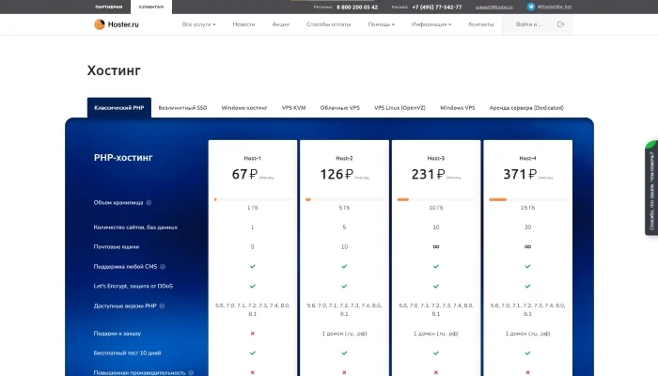Click the Host-4 site count value 30

[528, 227]
